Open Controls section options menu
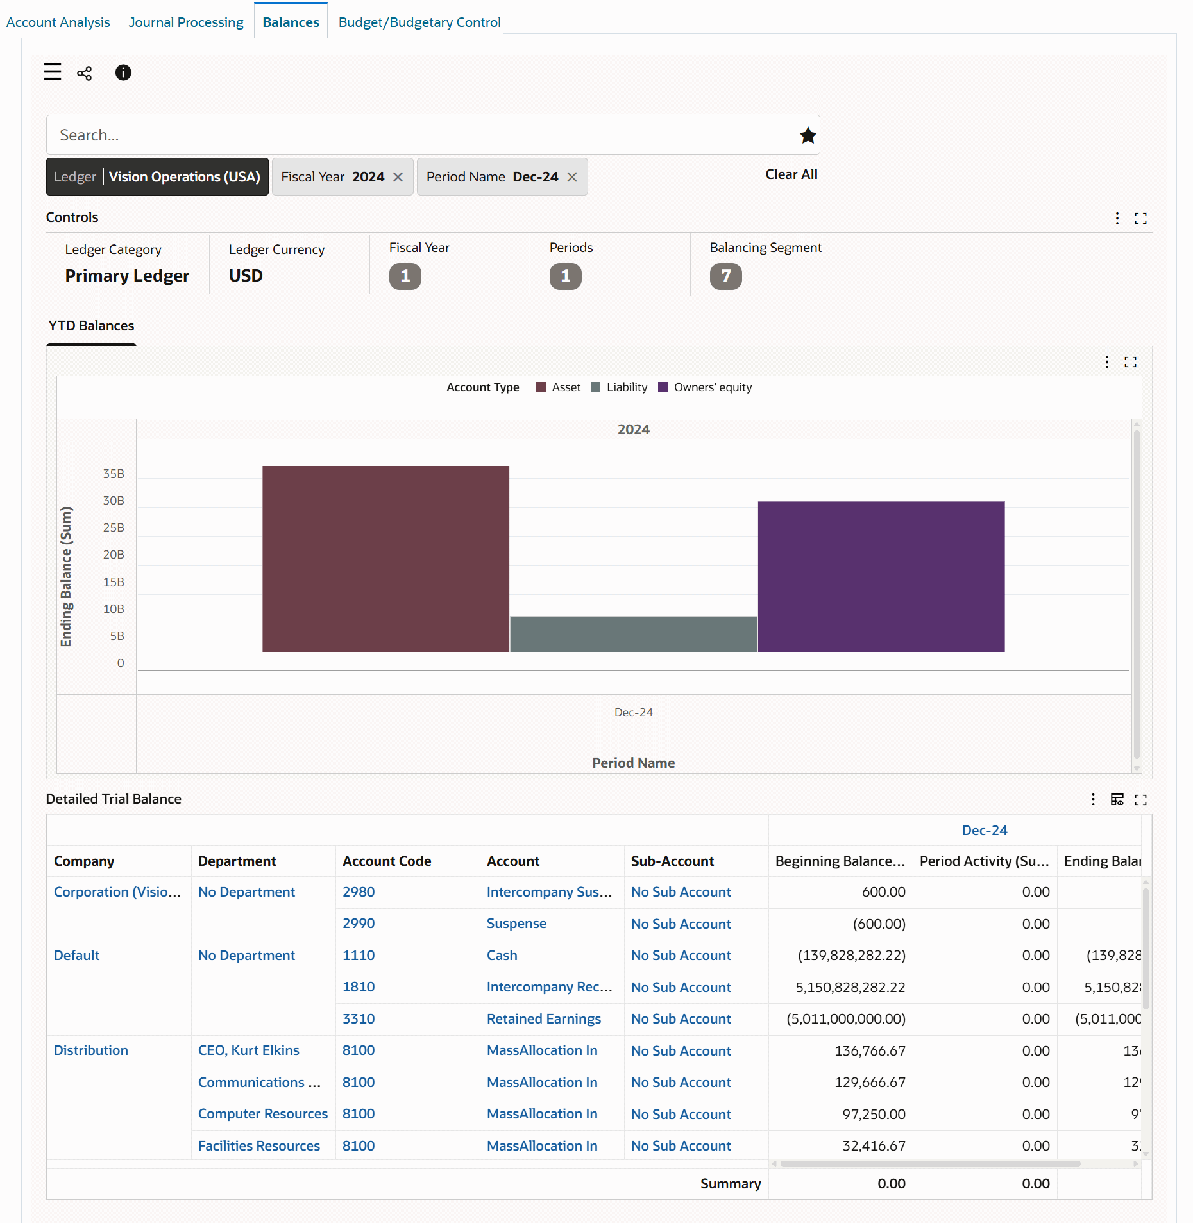Screen dimensions: 1193x1223 click(1117, 218)
